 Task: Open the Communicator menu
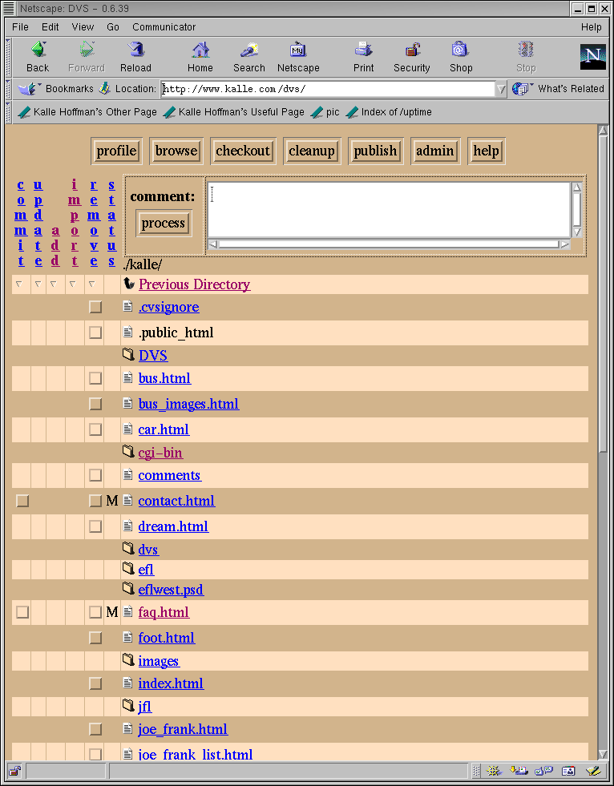click(x=164, y=27)
